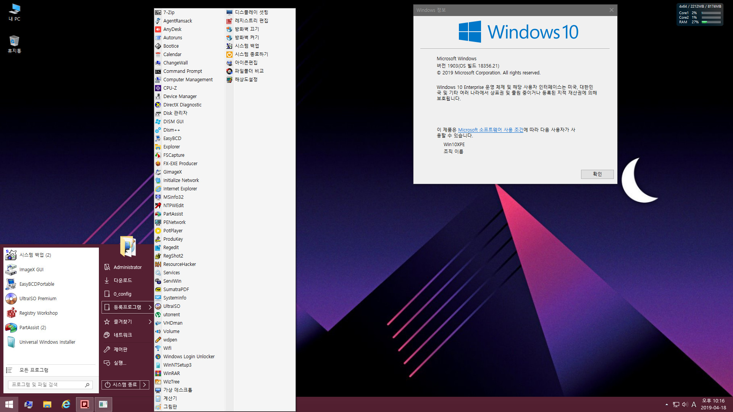Open ProduKey icon
This screenshot has height=412, width=733.
click(x=158, y=239)
